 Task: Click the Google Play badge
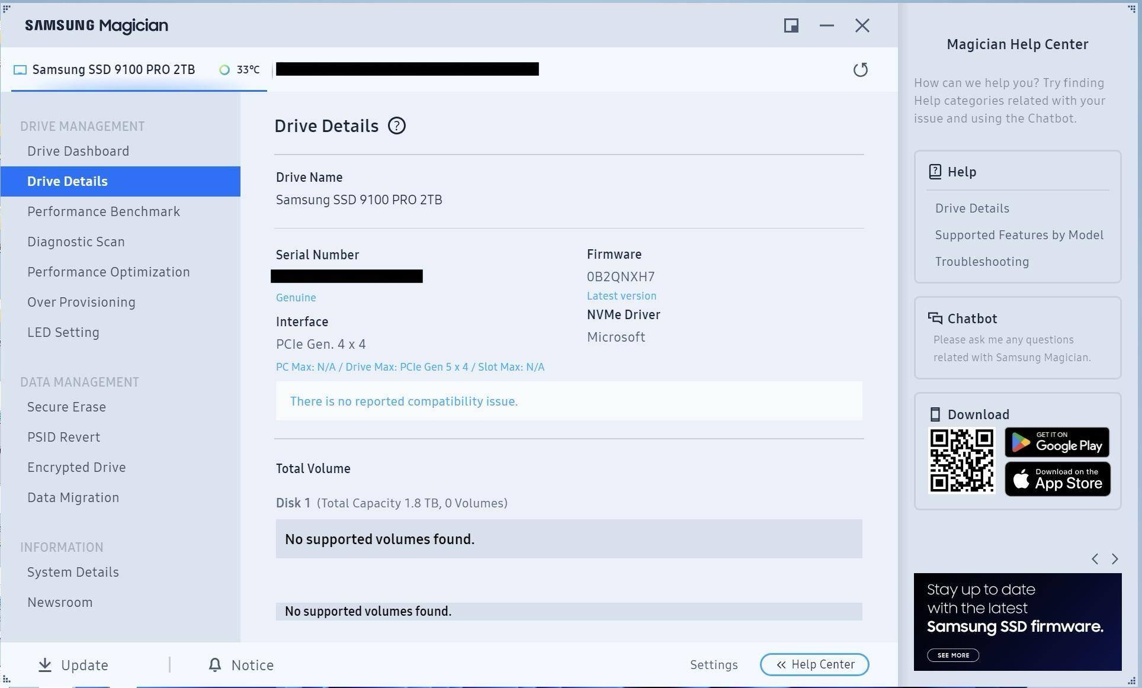(1057, 442)
